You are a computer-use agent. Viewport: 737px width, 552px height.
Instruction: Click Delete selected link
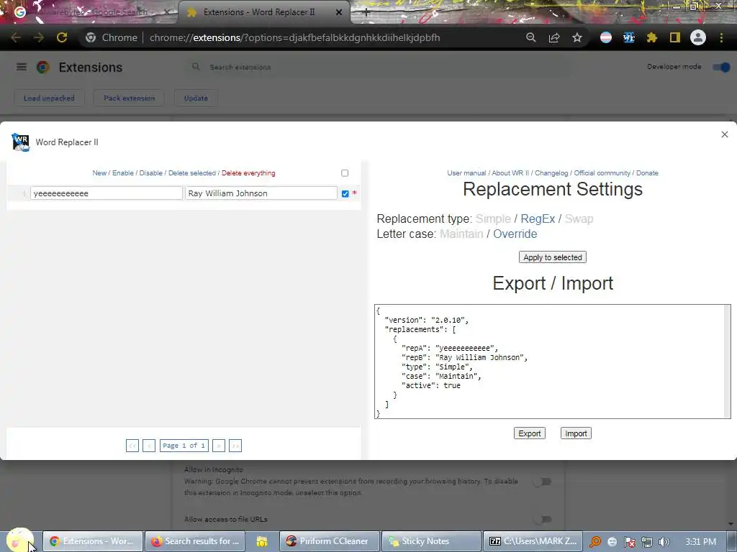click(x=191, y=173)
